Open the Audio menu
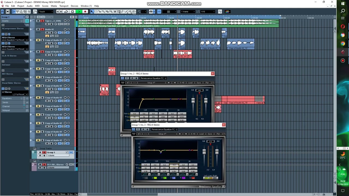 [29, 6]
